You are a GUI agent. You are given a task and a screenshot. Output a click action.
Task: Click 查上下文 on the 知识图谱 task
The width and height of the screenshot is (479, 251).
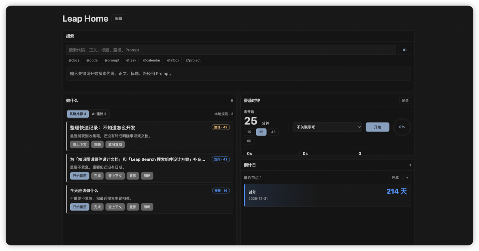tap(115, 176)
